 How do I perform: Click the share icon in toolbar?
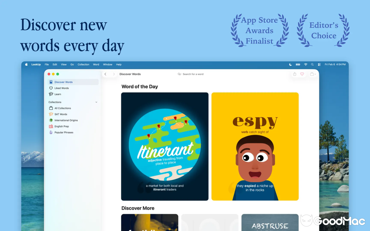(x=295, y=74)
